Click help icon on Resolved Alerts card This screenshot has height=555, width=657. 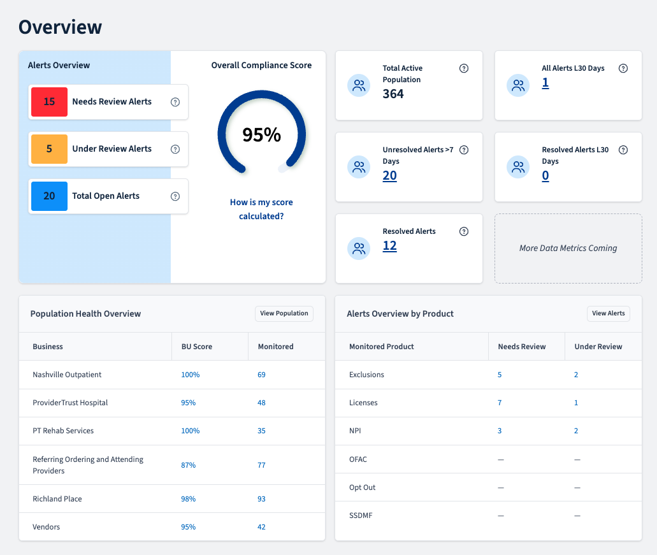[x=464, y=231]
